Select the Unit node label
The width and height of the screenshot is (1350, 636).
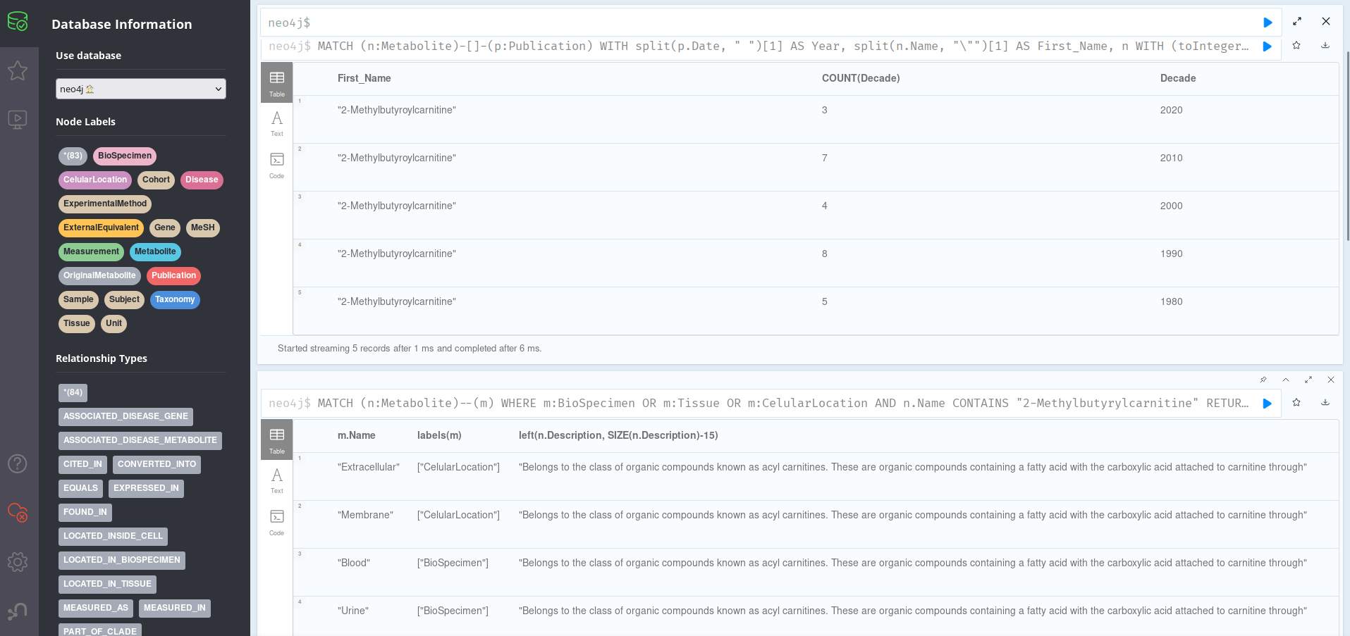[113, 324]
